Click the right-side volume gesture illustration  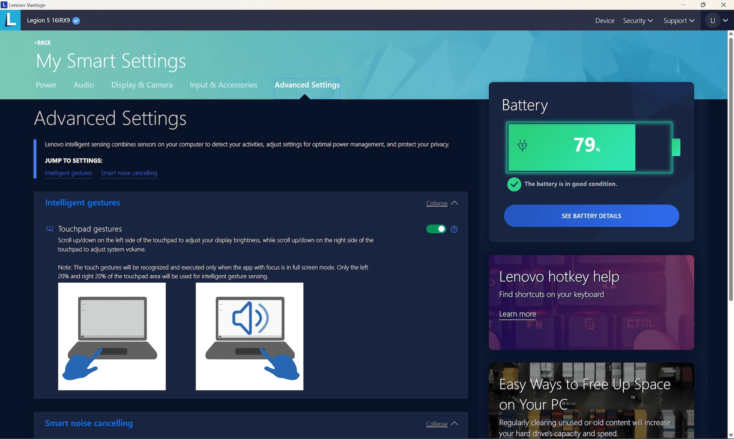(x=250, y=337)
